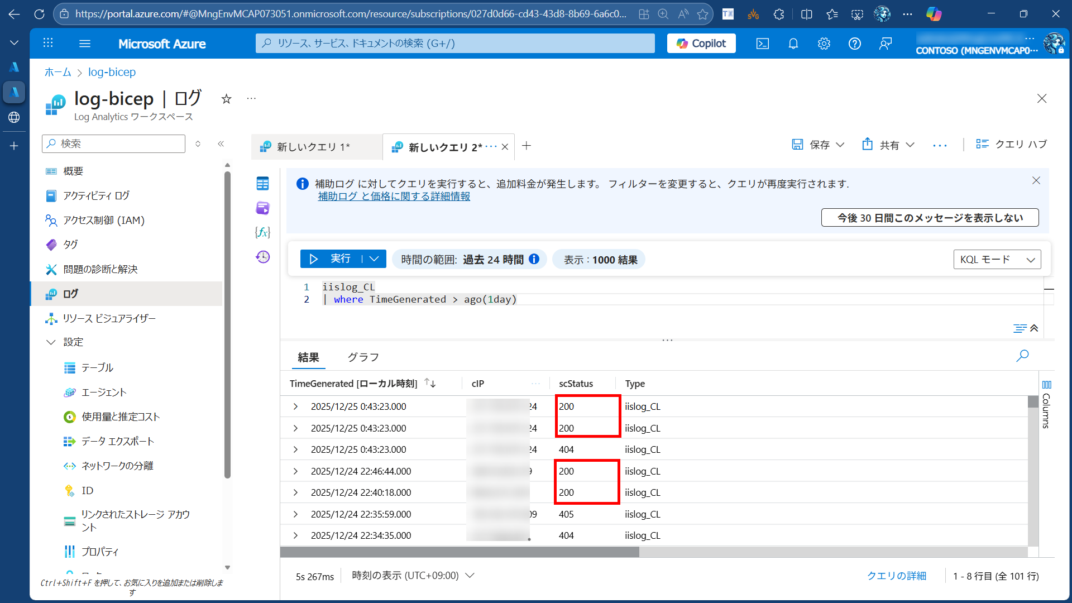Collapse the query editor pane

coord(1033,328)
